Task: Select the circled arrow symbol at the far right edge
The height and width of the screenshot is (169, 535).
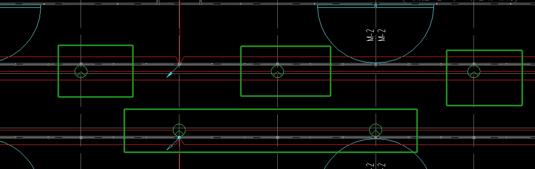Action: click(474, 72)
